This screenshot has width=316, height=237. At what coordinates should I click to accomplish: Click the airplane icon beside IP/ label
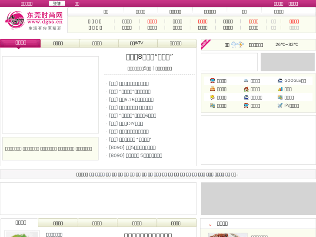pyautogui.click(x=280, y=106)
